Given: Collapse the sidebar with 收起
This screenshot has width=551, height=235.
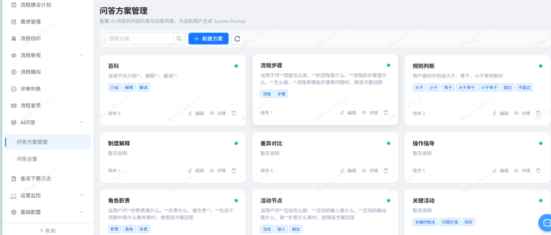Looking at the screenshot, I should [48, 230].
